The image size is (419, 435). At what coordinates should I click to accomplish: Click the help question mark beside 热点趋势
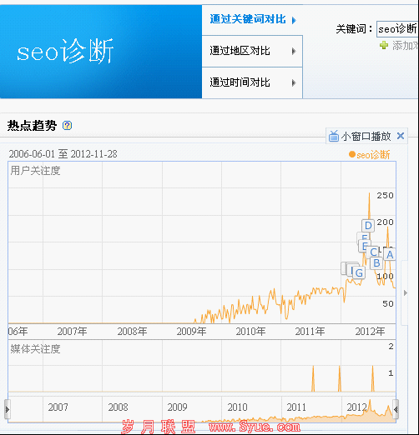pos(67,126)
